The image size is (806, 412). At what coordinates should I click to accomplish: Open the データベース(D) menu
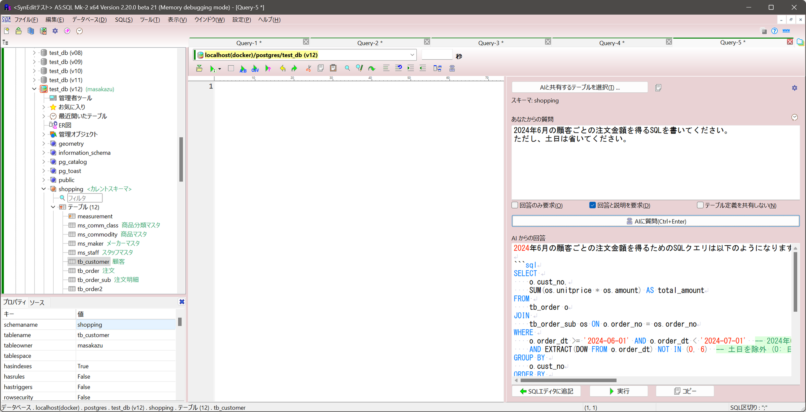(89, 20)
